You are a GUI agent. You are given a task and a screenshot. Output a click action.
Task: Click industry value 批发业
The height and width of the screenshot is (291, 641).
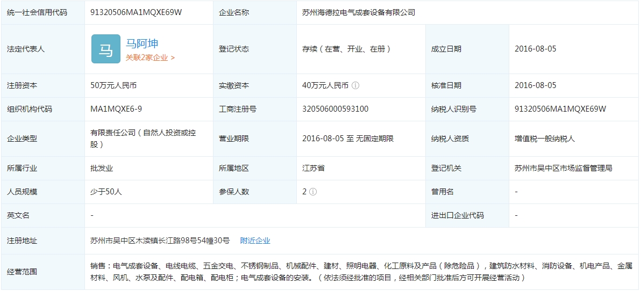(x=102, y=168)
